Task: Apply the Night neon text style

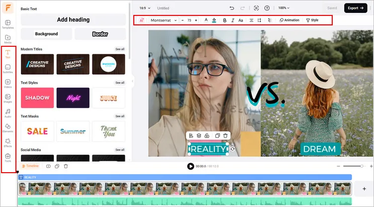Action: [x=73, y=98]
